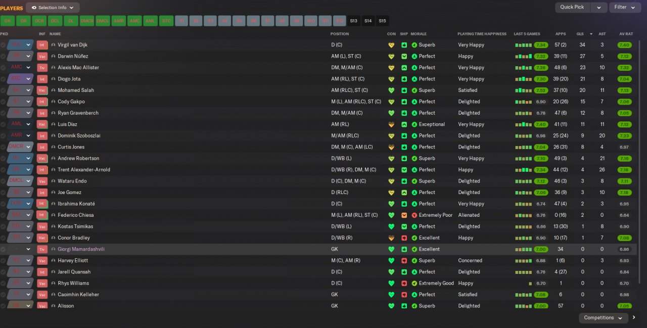The width and height of the screenshot is (647, 328).
Task: Click Harvey Elliott's red sharpness icon
Action: (x=404, y=261)
